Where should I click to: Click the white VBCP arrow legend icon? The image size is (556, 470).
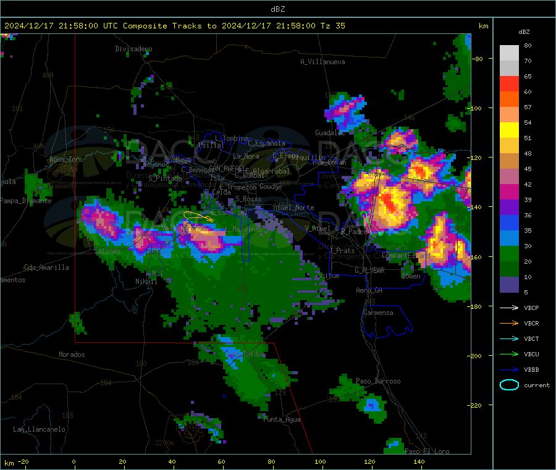pyautogui.click(x=509, y=308)
